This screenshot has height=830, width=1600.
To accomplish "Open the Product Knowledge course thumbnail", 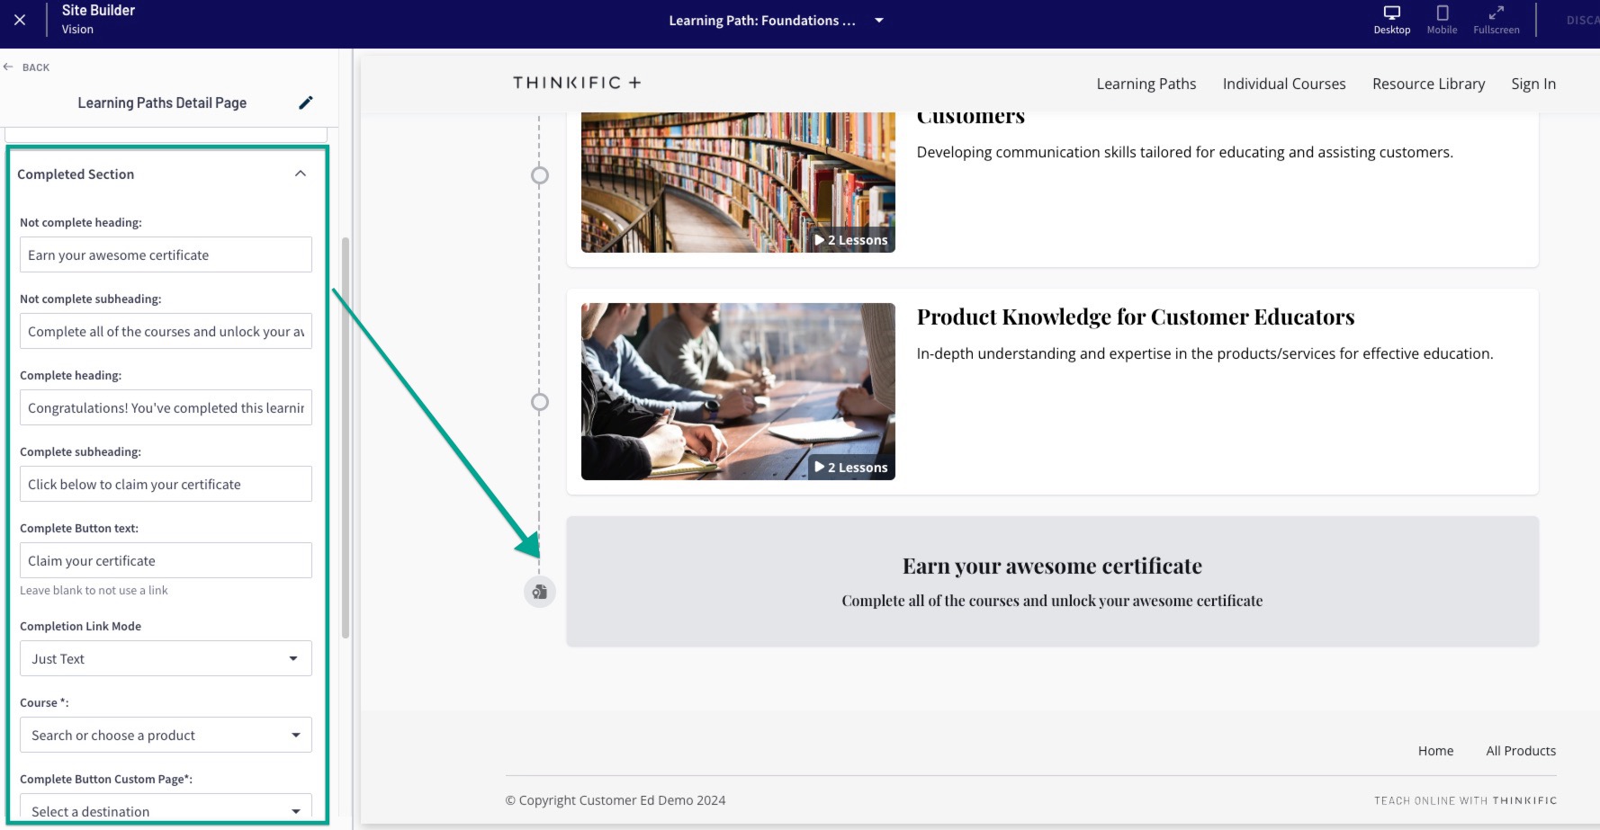I will [x=738, y=391].
